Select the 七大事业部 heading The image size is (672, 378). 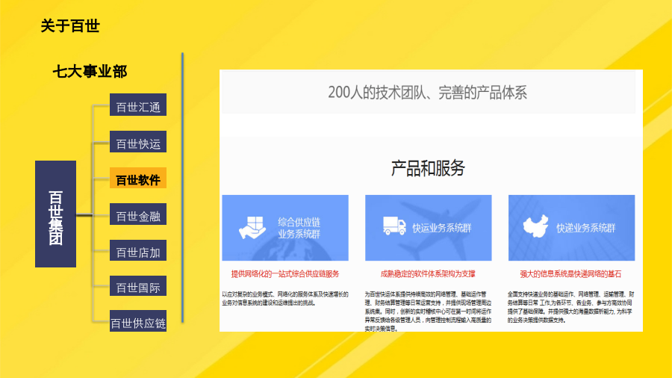pyautogui.click(x=90, y=71)
